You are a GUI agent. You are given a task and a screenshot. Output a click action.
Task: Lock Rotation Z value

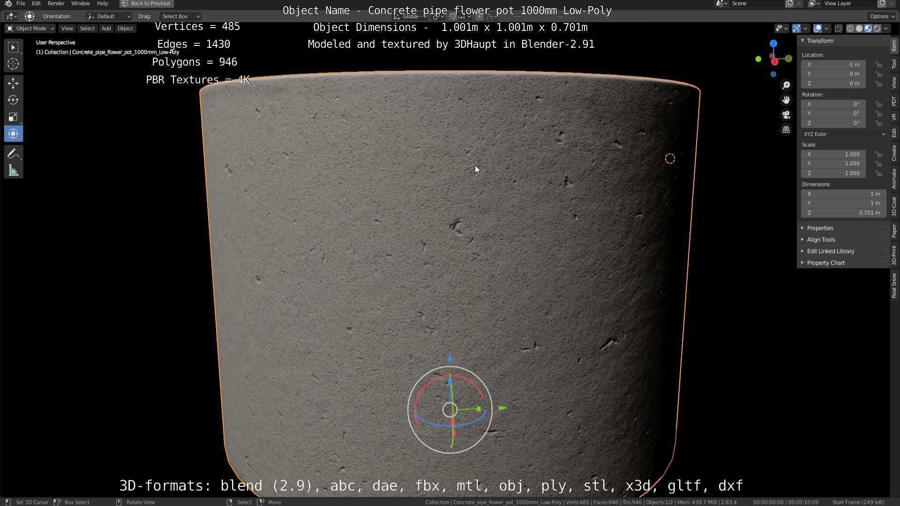point(878,123)
